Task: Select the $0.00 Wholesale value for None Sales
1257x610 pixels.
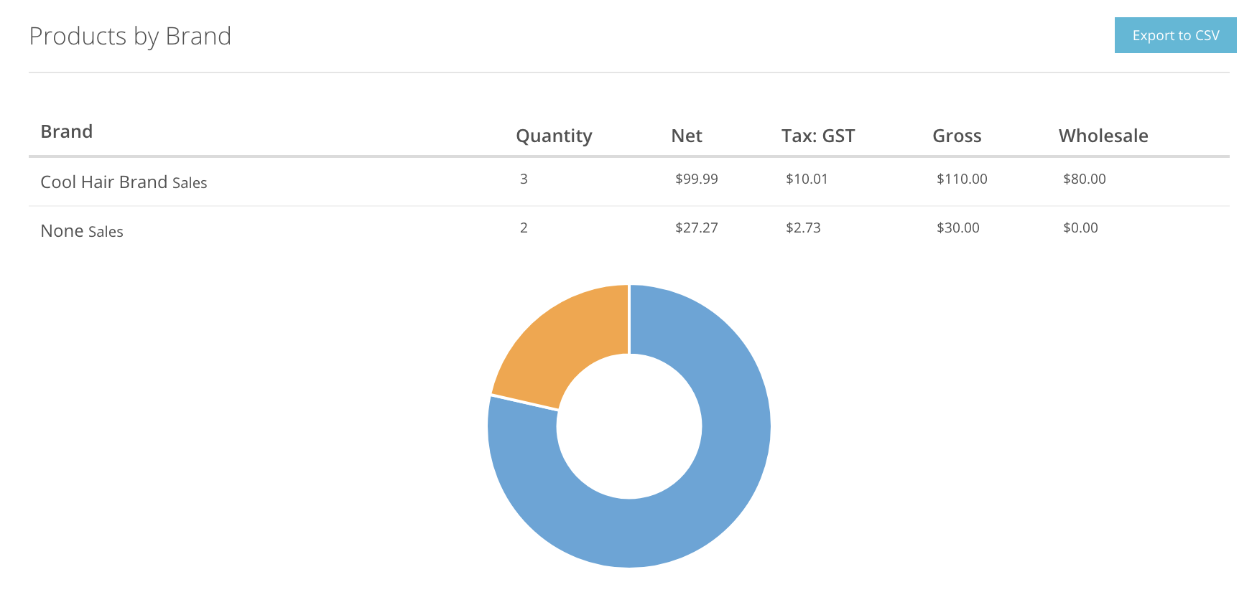Action: point(1081,227)
